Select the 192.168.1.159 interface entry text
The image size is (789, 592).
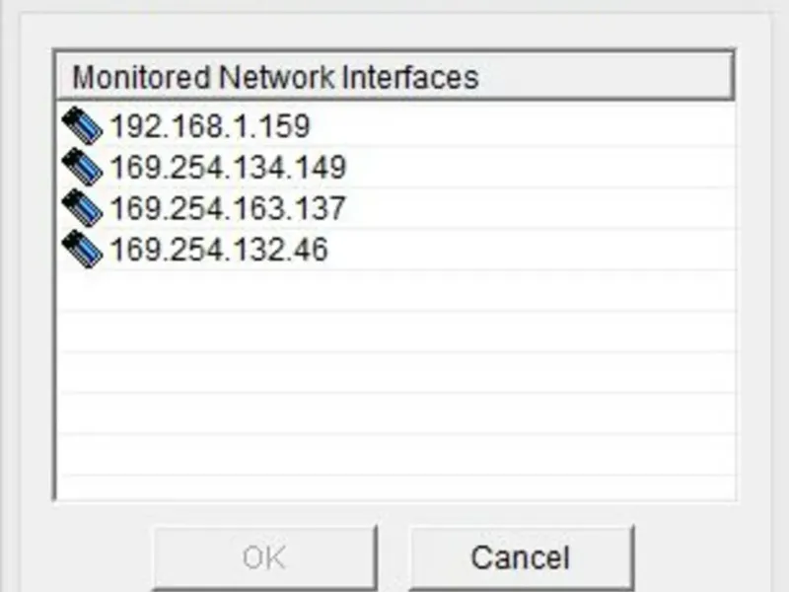coord(209,126)
